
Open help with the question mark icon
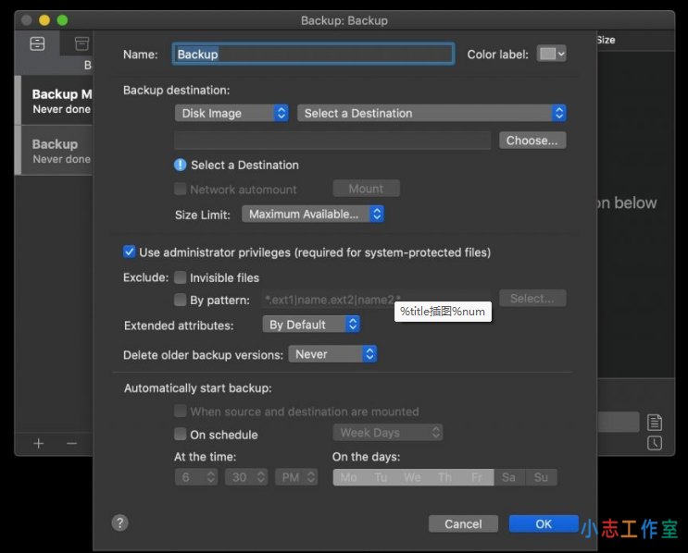[x=119, y=522]
